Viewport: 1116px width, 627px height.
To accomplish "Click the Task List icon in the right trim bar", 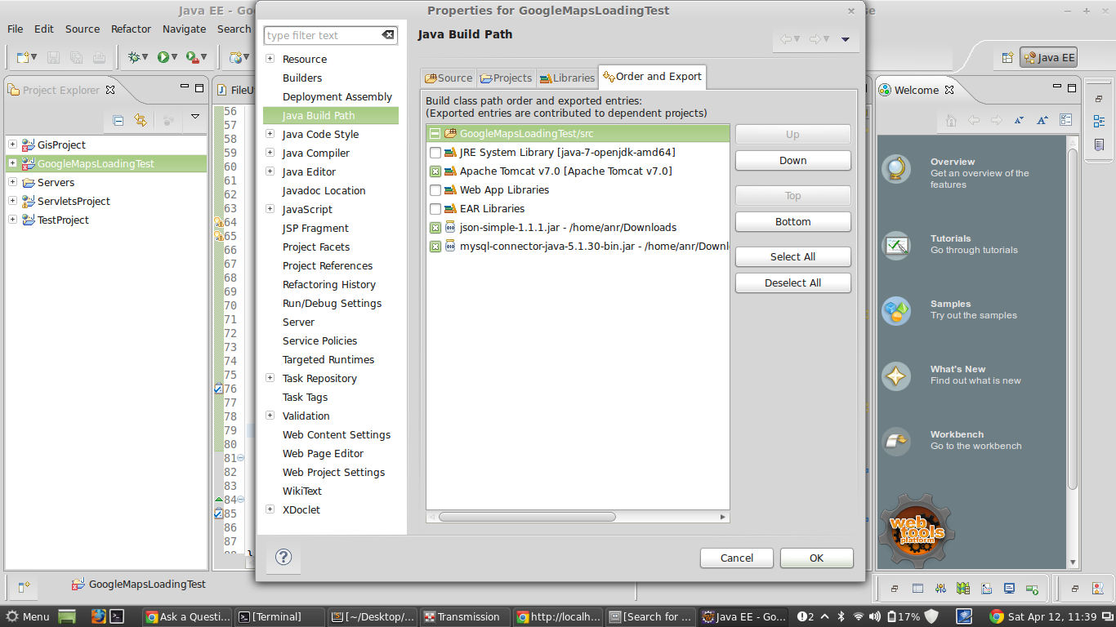I will 1099,145.
